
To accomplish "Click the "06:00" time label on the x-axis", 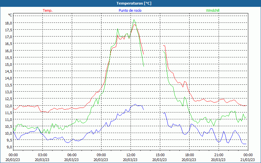I will click(x=72, y=155).
